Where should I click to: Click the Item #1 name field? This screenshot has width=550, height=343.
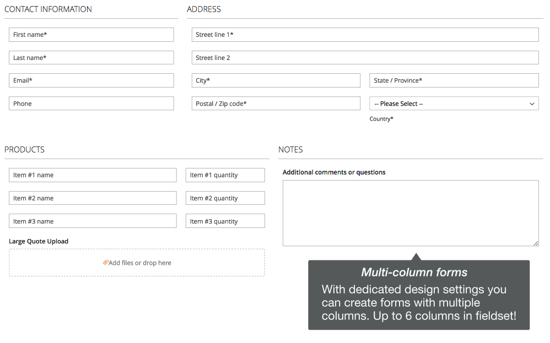[93, 175]
